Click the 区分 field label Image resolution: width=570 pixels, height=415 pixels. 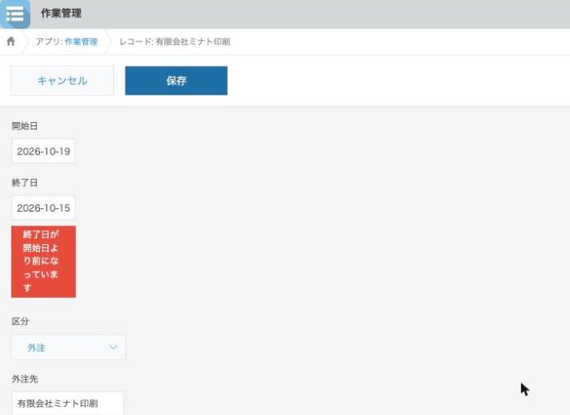(x=20, y=321)
